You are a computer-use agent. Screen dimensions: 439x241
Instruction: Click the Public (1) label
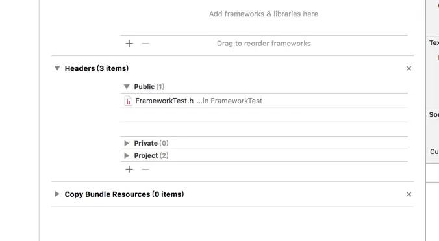[149, 87]
